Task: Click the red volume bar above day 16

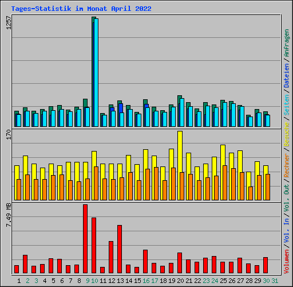Action: click(145, 261)
